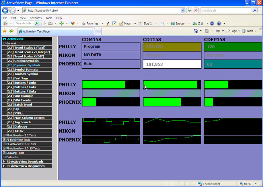Open Spaces from the toolbar
Screen dimensions: 263x187
178,24
